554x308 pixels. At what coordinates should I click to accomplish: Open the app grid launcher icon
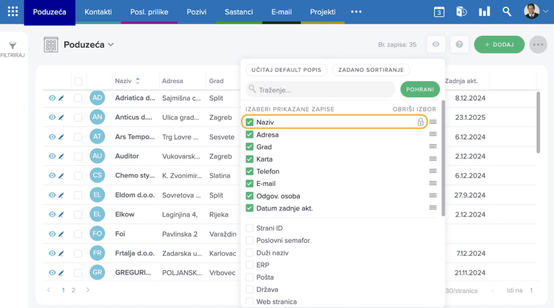(13, 12)
